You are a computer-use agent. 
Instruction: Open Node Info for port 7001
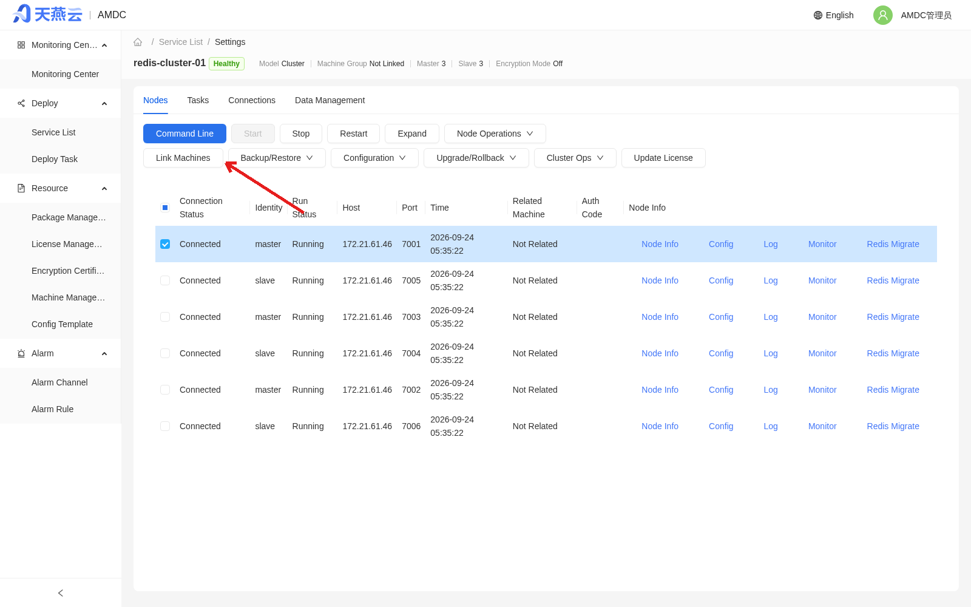660,244
